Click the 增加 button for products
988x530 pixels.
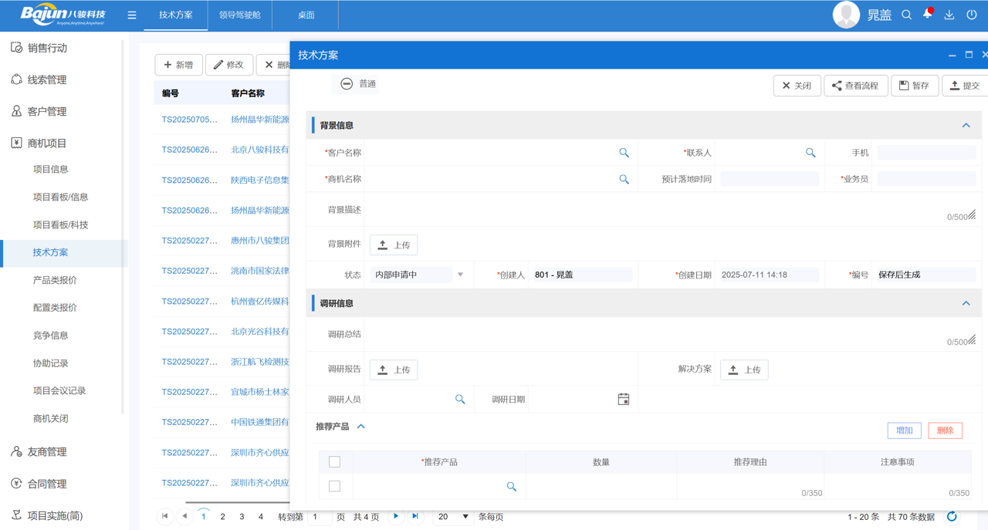[x=904, y=430]
